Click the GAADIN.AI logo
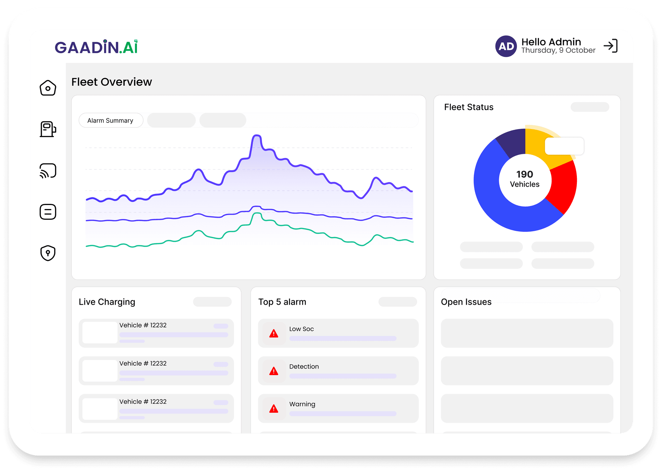The height and width of the screenshot is (471, 662). click(x=97, y=47)
